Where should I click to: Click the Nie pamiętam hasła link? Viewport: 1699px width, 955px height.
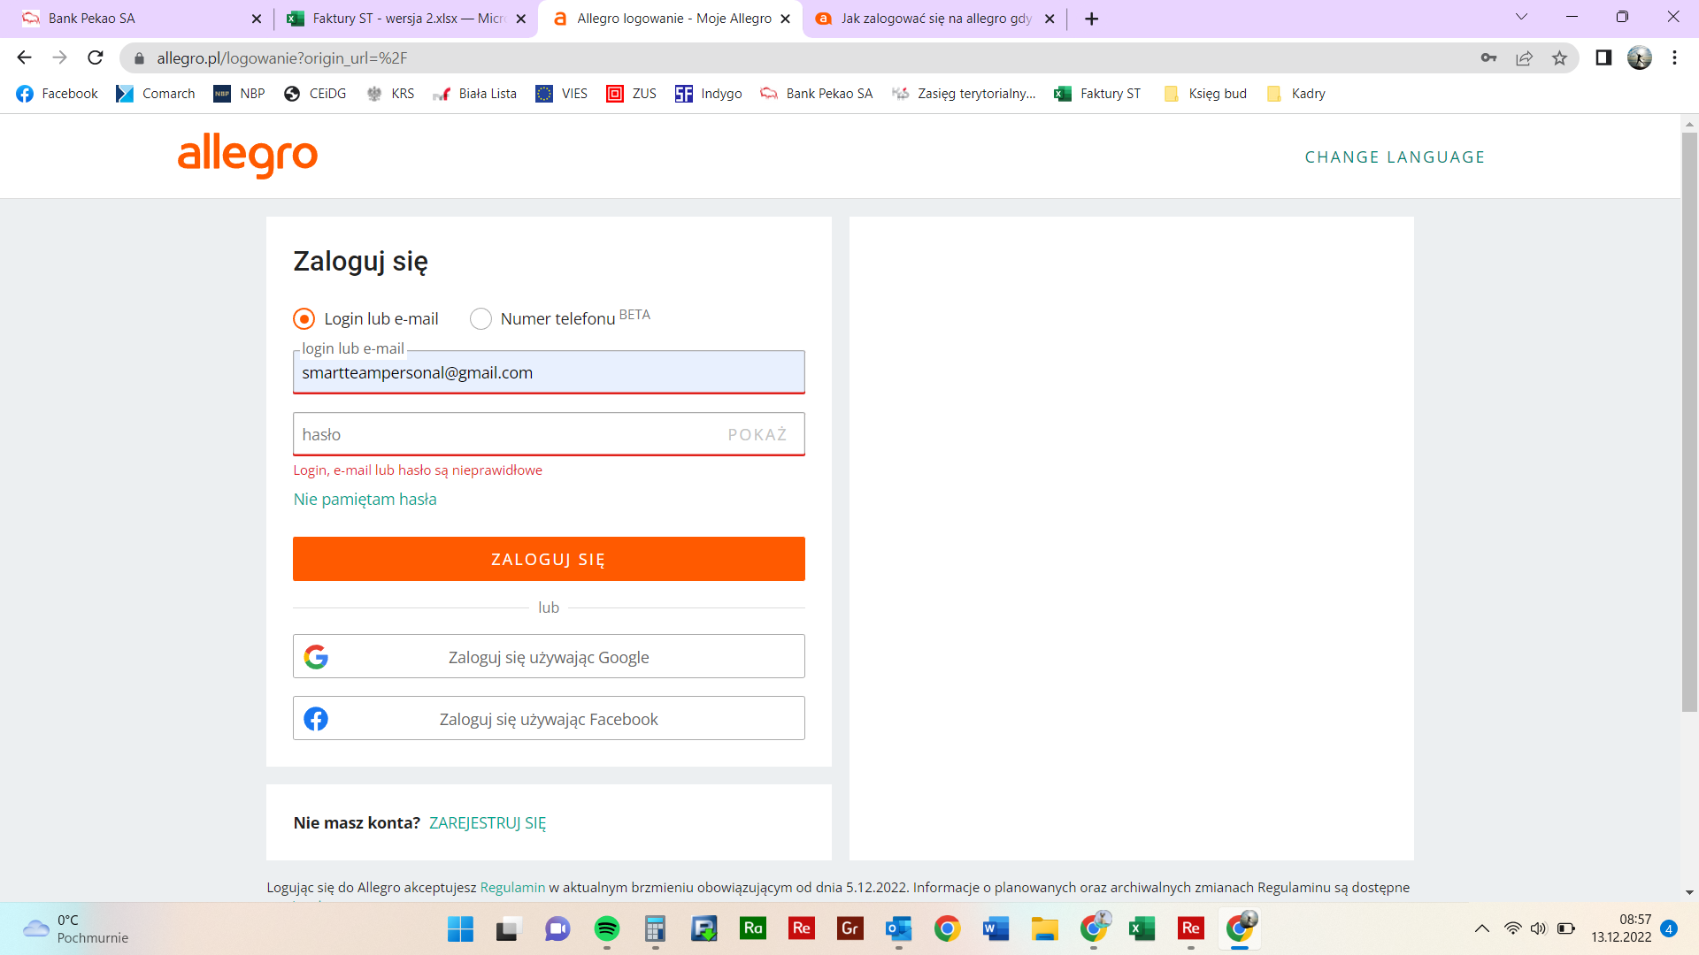(365, 499)
